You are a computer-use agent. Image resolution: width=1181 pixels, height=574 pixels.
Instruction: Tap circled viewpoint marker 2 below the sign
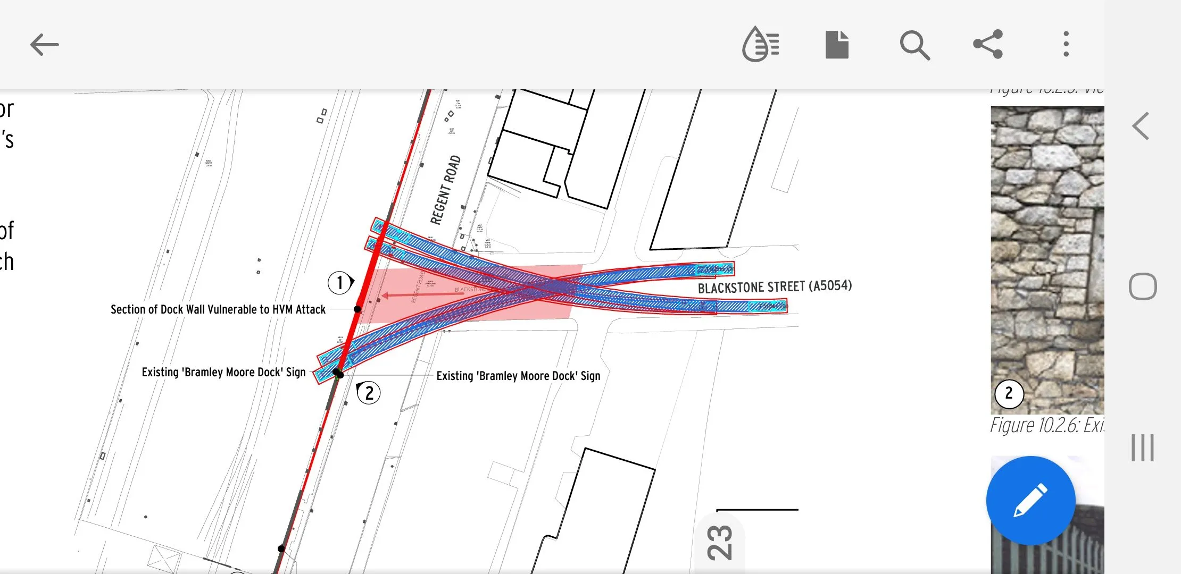(x=369, y=393)
